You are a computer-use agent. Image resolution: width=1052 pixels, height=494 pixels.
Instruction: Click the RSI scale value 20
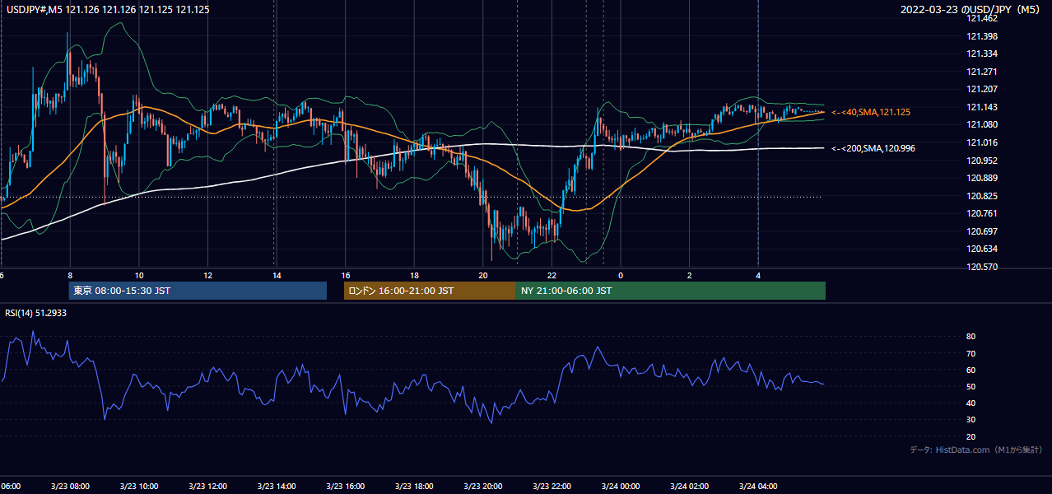tap(971, 436)
